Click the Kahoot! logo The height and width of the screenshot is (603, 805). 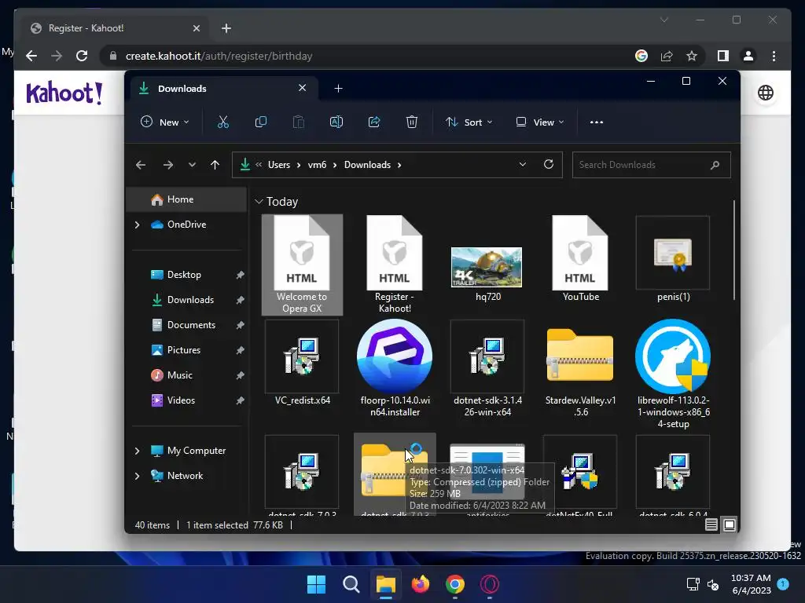click(64, 93)
